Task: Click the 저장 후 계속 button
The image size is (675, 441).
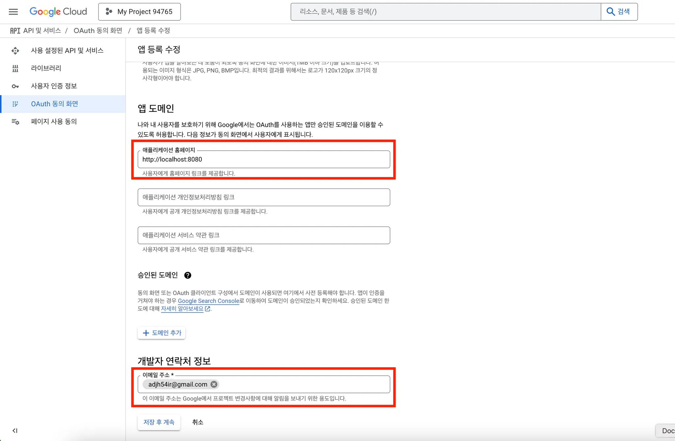Action: click(x=159, y=422)
